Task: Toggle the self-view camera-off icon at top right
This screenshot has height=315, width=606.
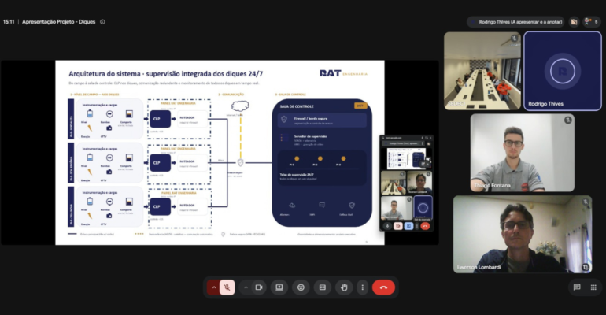Action: coord(574,22)
